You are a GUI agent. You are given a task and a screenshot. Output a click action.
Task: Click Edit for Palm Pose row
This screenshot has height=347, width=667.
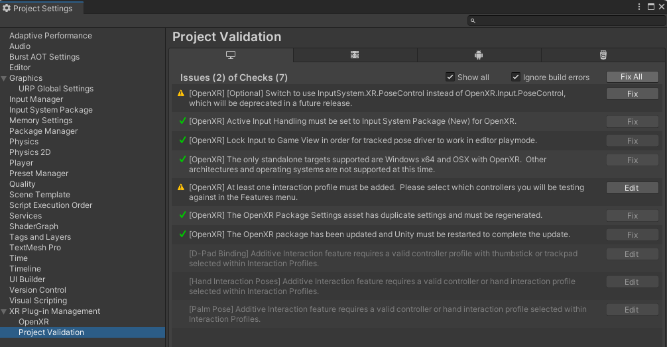(x=632, y=310)
